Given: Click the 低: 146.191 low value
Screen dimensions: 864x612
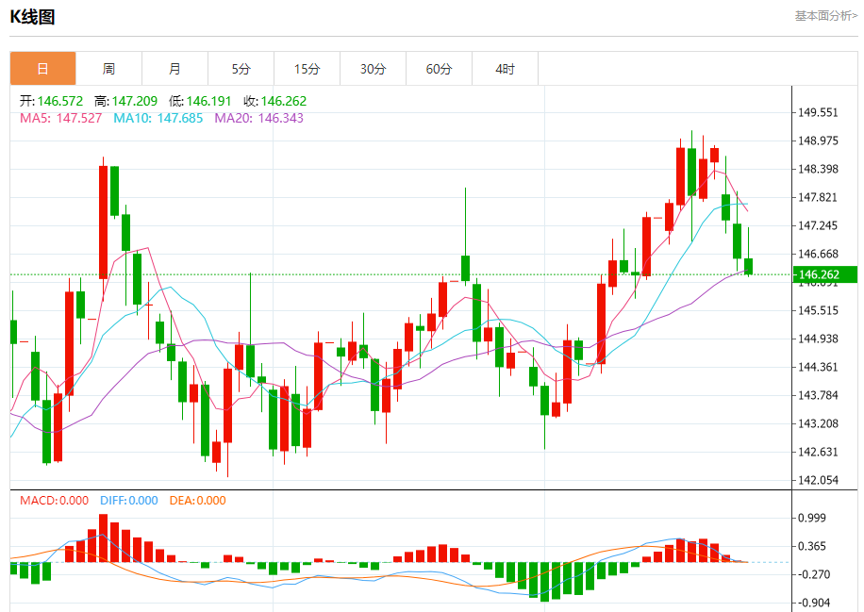Looking at the screenshot, I should pos(200,101).
